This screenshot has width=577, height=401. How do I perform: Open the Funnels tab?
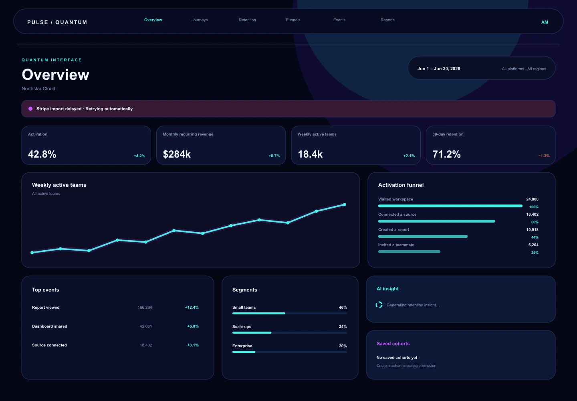293,20
